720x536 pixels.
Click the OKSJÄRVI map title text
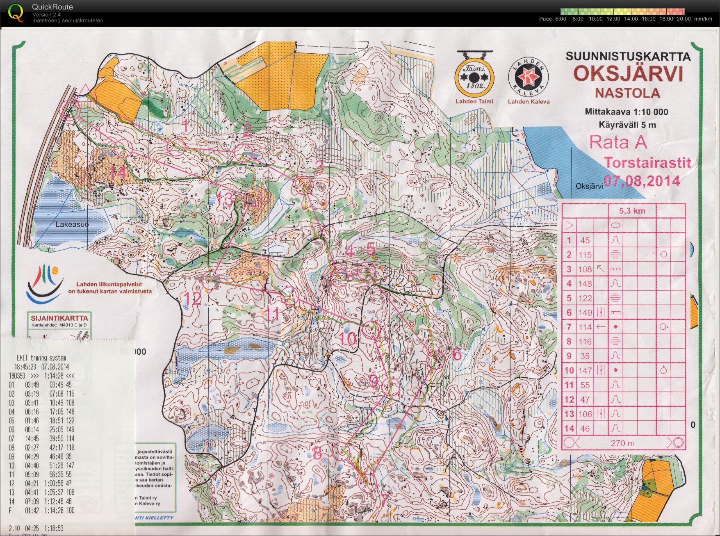pyautogui.click(x=628, y=74)
